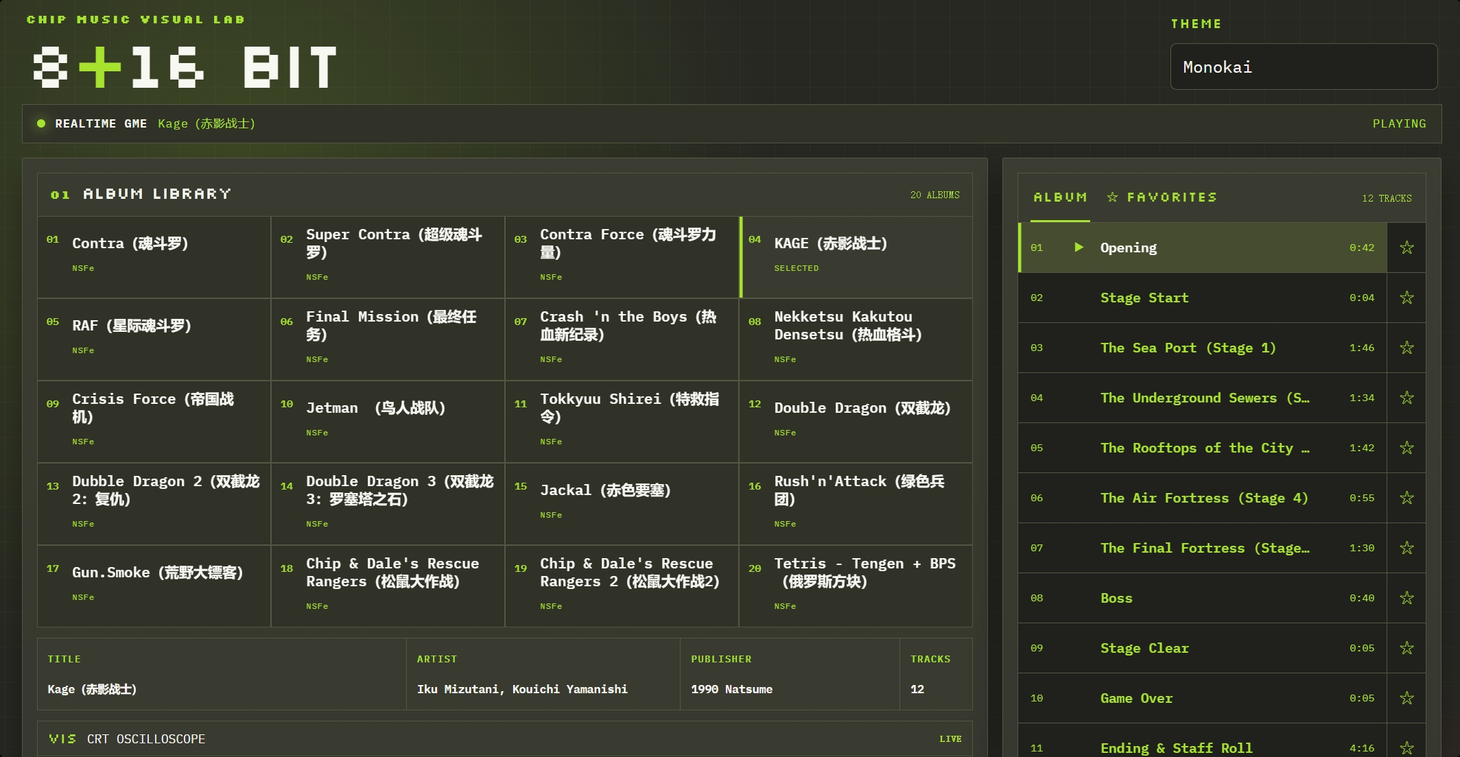Favorite the Opening track star
1460x757 pixels.
[1406, 248]
